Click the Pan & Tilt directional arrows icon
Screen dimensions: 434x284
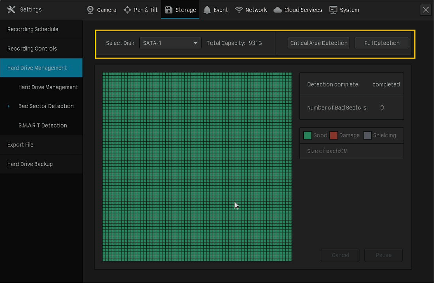pos(127,10)
